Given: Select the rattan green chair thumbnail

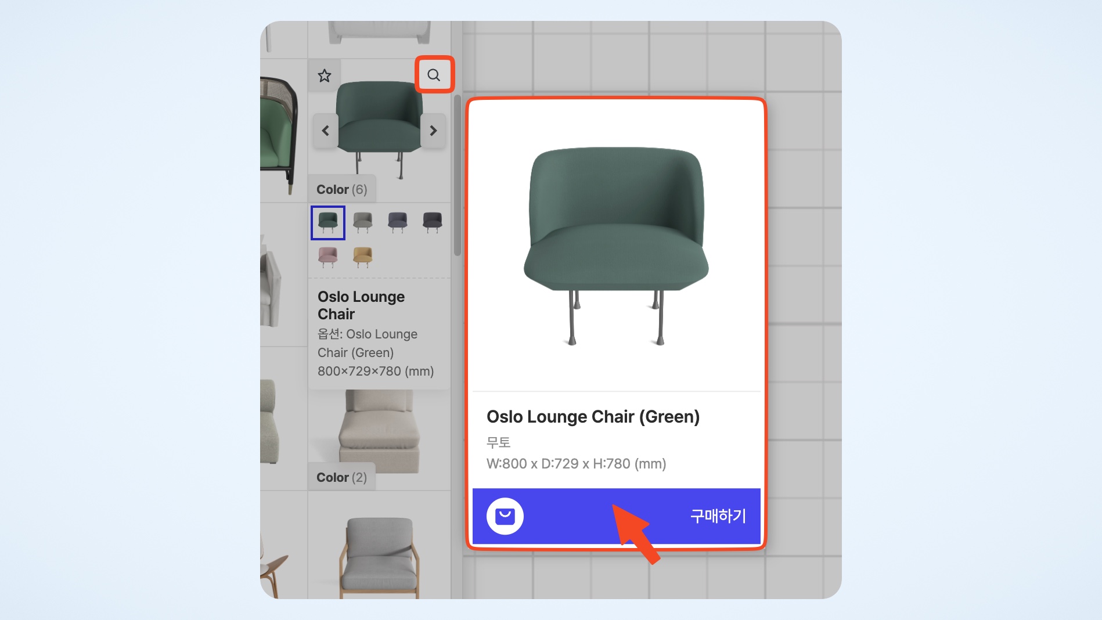Looking at the screenshot, I should (280, 135).
